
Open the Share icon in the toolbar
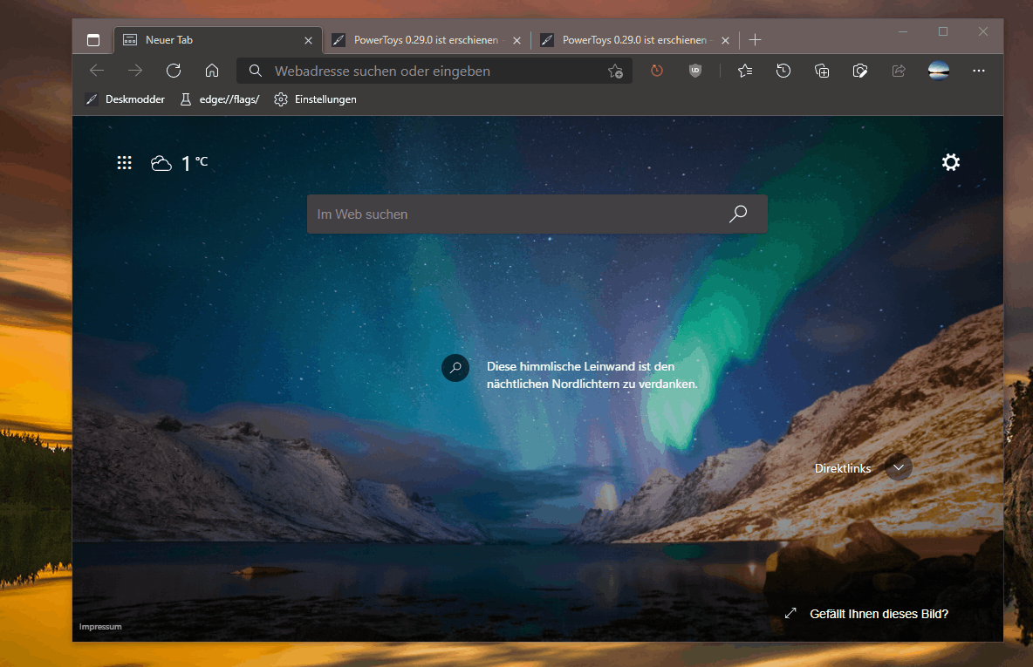click(x=899, y=71)
